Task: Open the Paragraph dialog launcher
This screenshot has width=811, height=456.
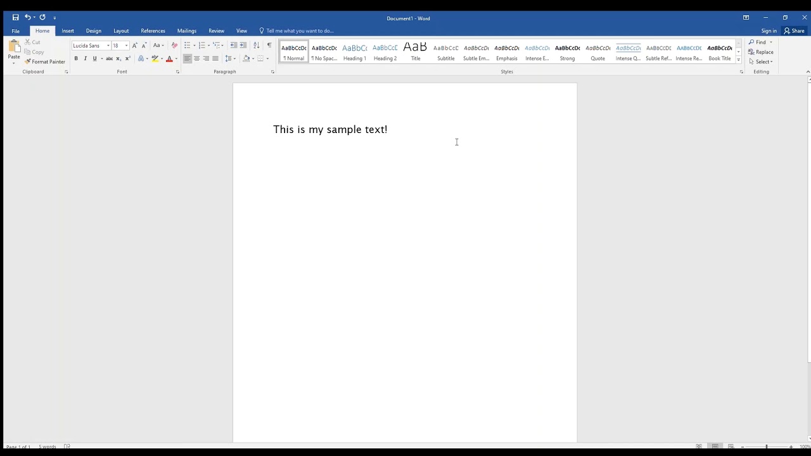Action: 272,72
